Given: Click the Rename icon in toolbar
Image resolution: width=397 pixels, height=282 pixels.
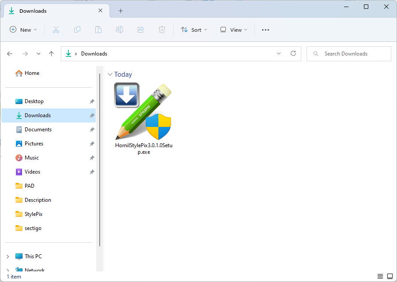Looking at the screenshot, I should pos(120,30).
